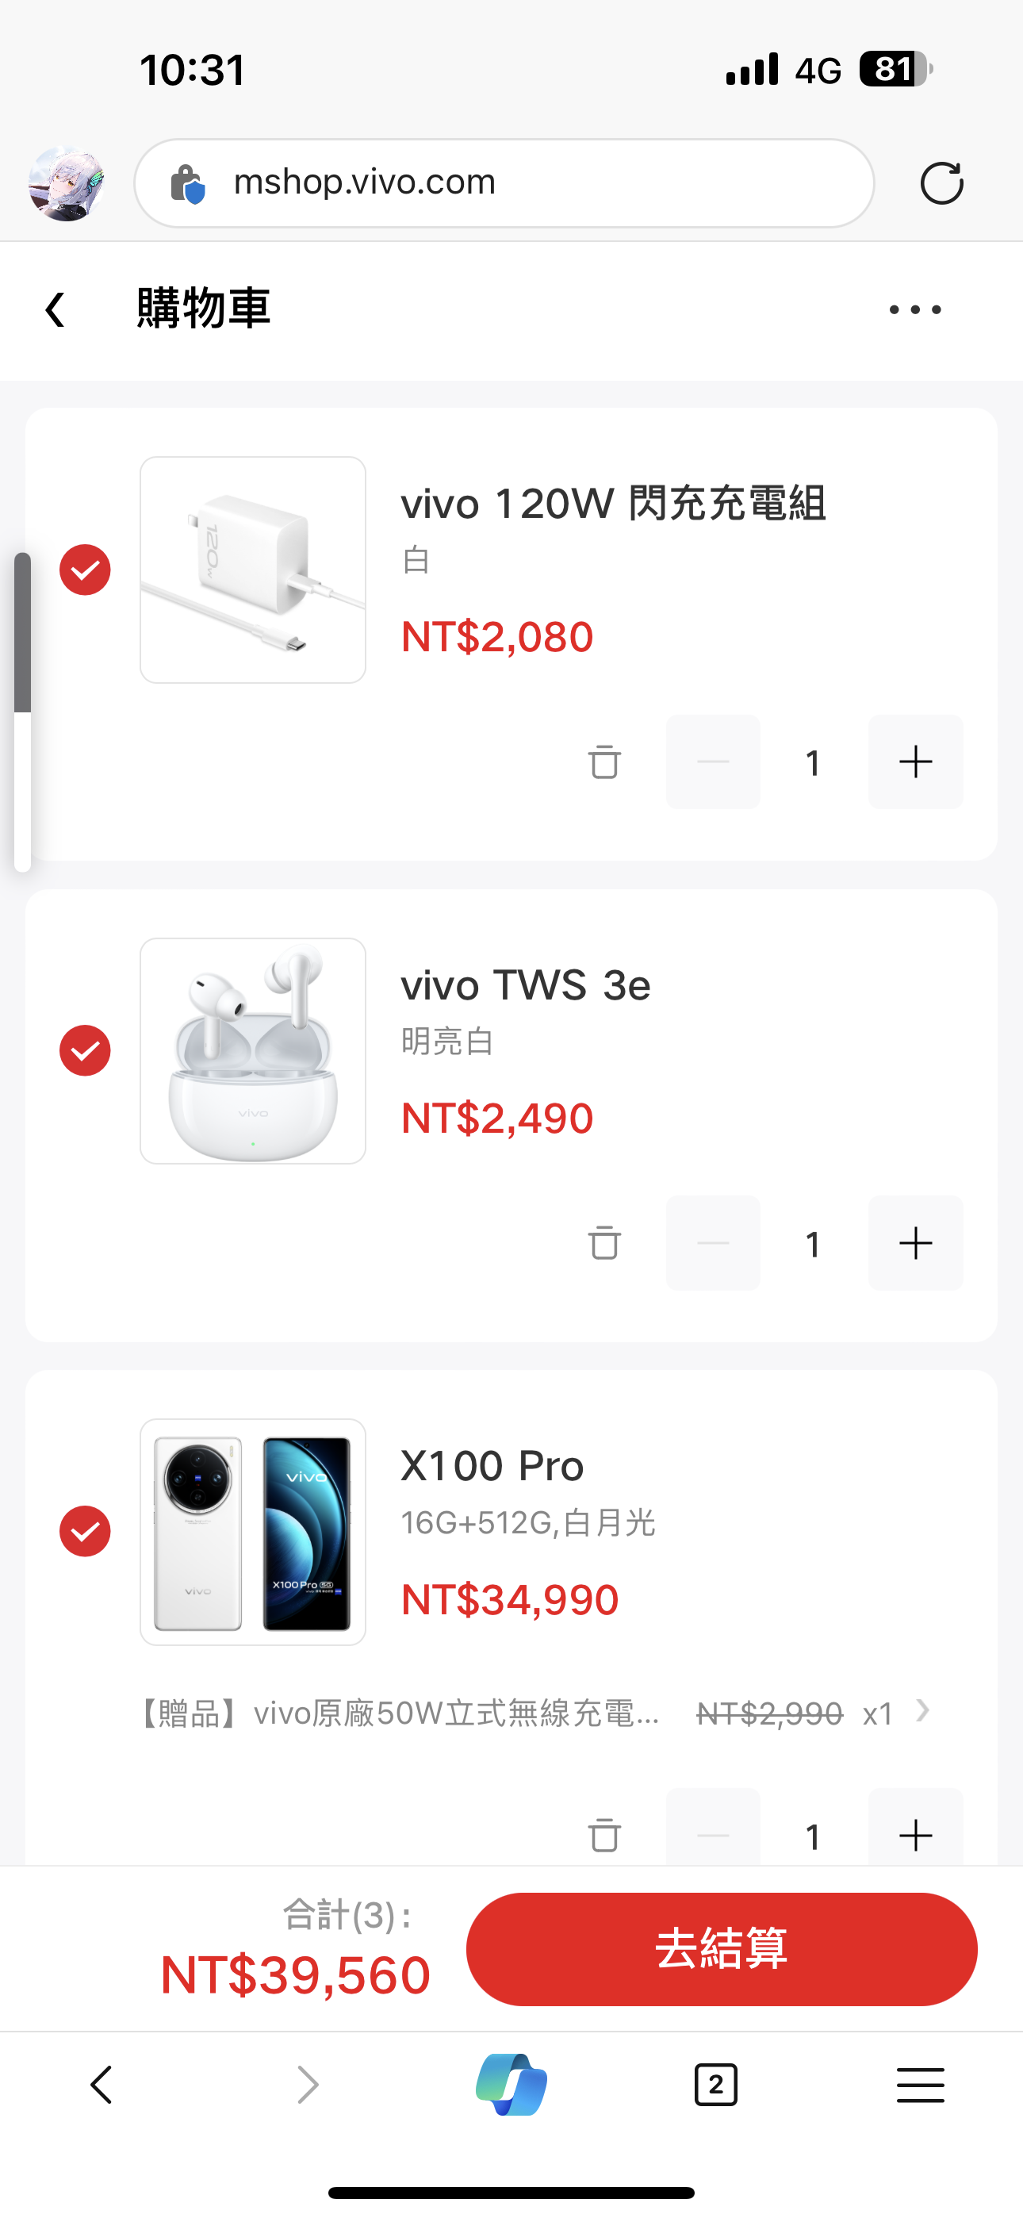
Task: Reload the page with refresh icon
Action: coord(941,183)
